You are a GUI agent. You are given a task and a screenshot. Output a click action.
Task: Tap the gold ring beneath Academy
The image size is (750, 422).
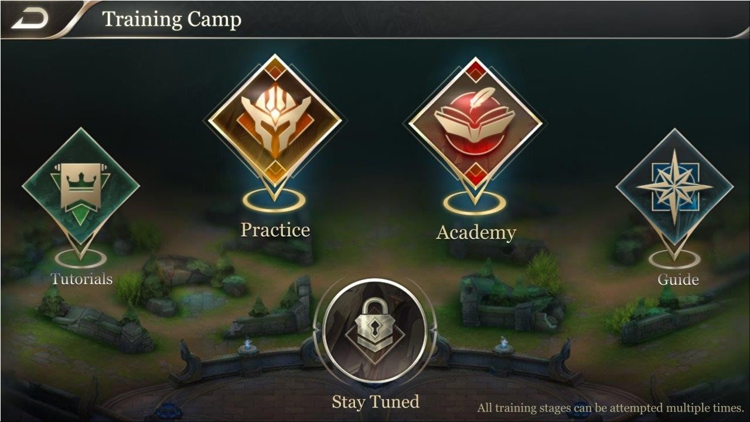click(475, 203)
